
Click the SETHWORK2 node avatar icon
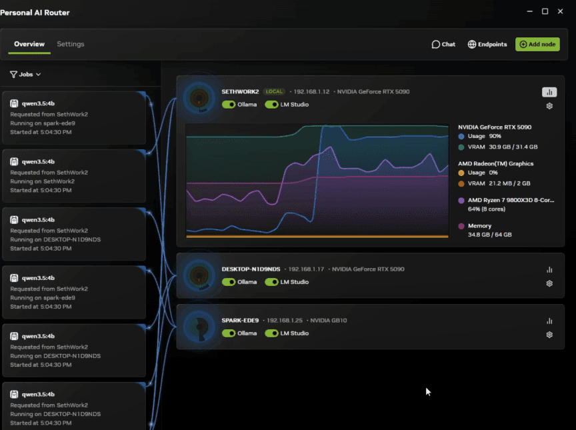tap(199, 99)
